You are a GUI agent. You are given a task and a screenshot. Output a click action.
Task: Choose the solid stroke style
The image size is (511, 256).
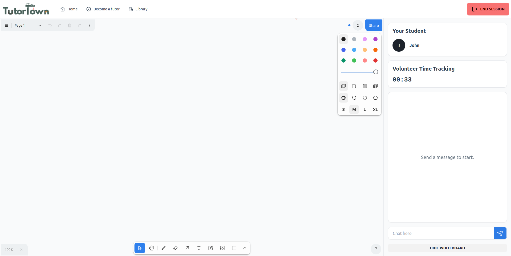[x=375, y=98]
